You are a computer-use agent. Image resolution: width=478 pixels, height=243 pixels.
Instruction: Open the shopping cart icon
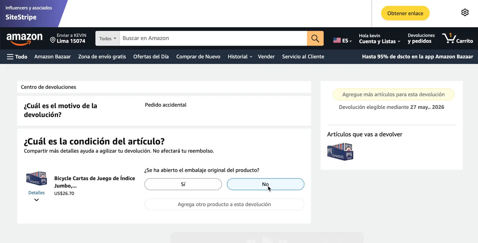(449, 38)
